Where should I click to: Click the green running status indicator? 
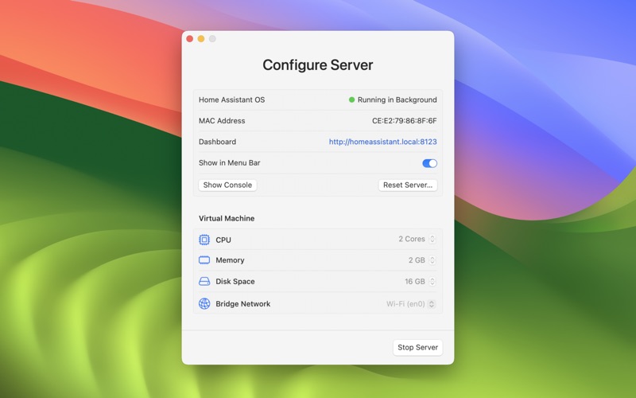tap(351, 99)
